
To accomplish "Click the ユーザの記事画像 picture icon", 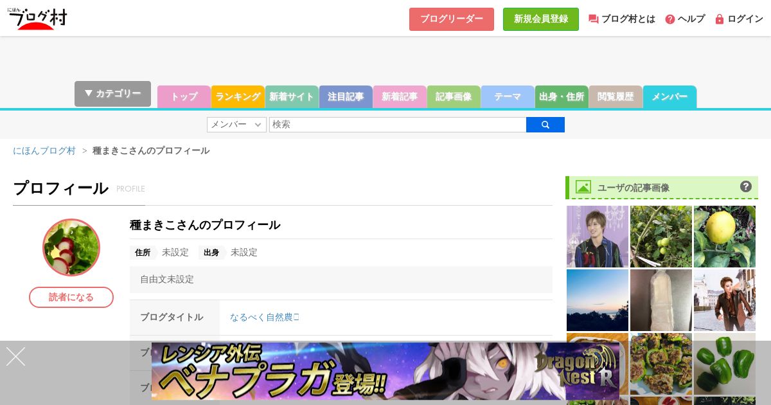I will [583, 187].
